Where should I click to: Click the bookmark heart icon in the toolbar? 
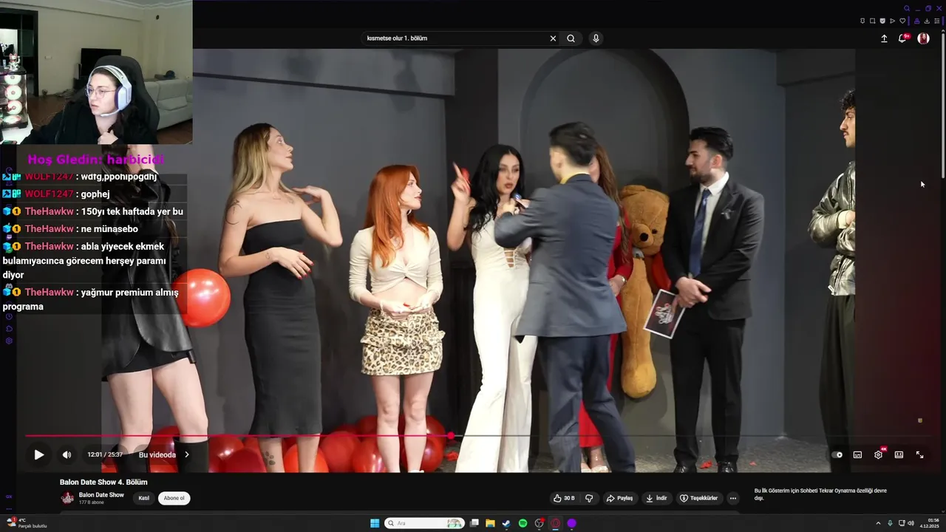pyautogui.click(x=902, y=21)
